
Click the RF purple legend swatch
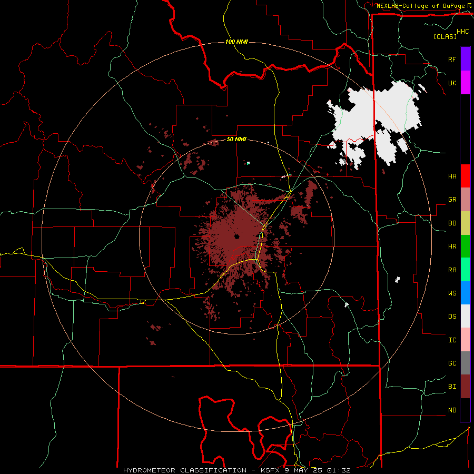pos(465,59)
